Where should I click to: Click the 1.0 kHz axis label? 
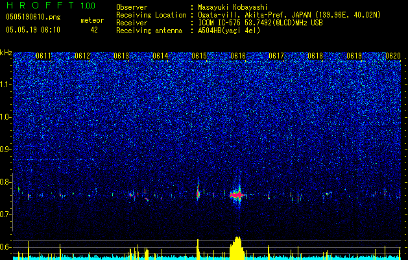coord(6,117)
